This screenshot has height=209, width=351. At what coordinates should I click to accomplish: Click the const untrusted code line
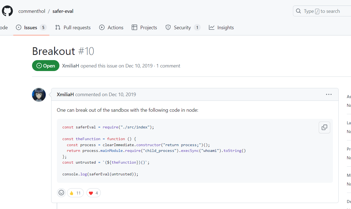[106, 162]
